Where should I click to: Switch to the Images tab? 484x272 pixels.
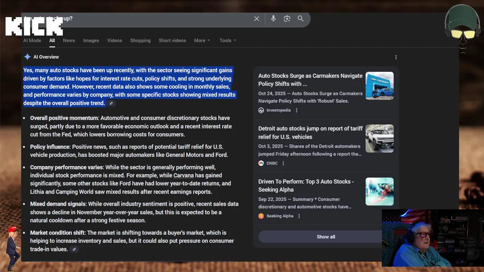coord(91,40)
